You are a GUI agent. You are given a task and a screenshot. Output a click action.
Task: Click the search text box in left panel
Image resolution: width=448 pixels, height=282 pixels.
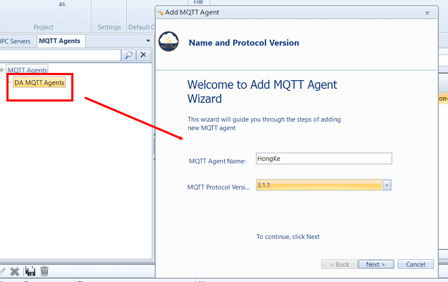click(60, 55)
